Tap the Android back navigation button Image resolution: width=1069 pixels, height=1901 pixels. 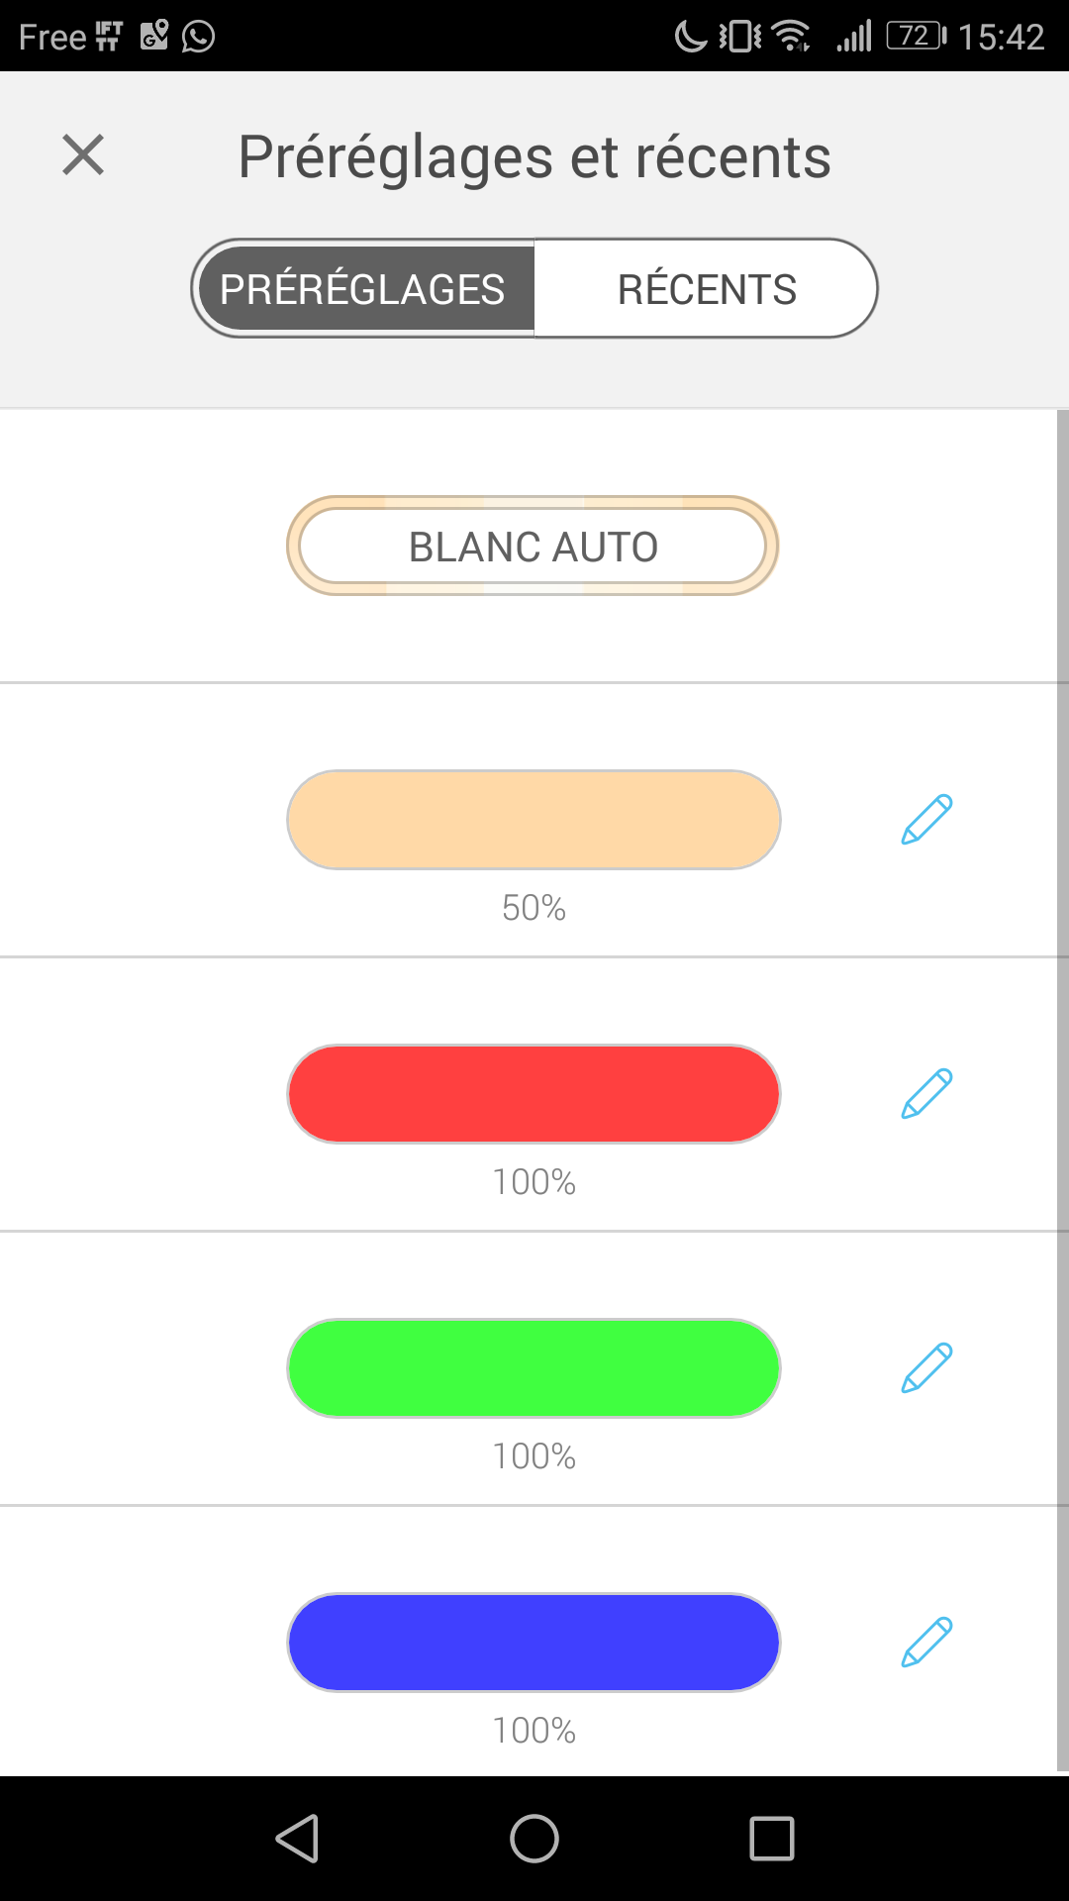pos(297,1839)
